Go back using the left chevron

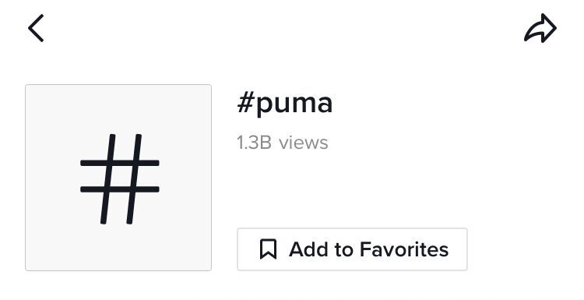(x=36, y=28)
